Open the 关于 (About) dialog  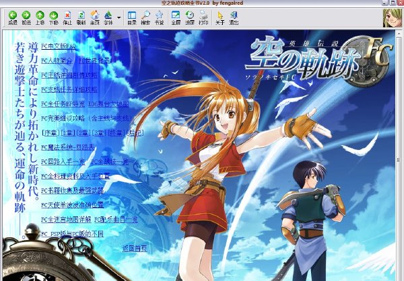(x=220, y=17)
